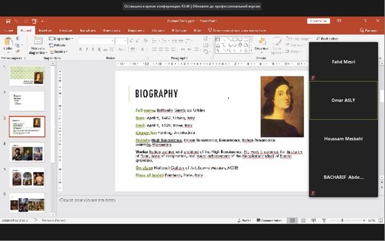Image resolution: width=385 pixels, height=241 pixels.
Task: Click the Notes button in status bar
Action: (244, 221)
